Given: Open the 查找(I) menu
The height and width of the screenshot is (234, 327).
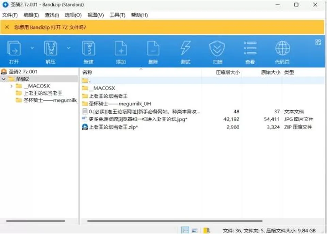Looking at the screenshot, I should [x=52, y=15].
